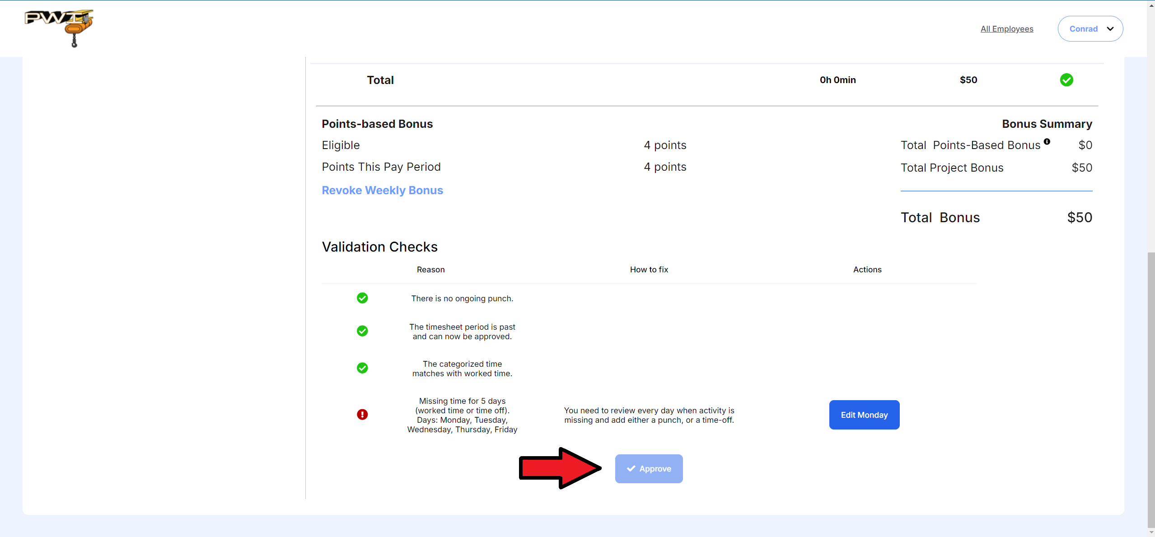The width and height of the screenshot is (1155, 537).
Task: Click green check for timesheet period past
Action: click(362, 331)
